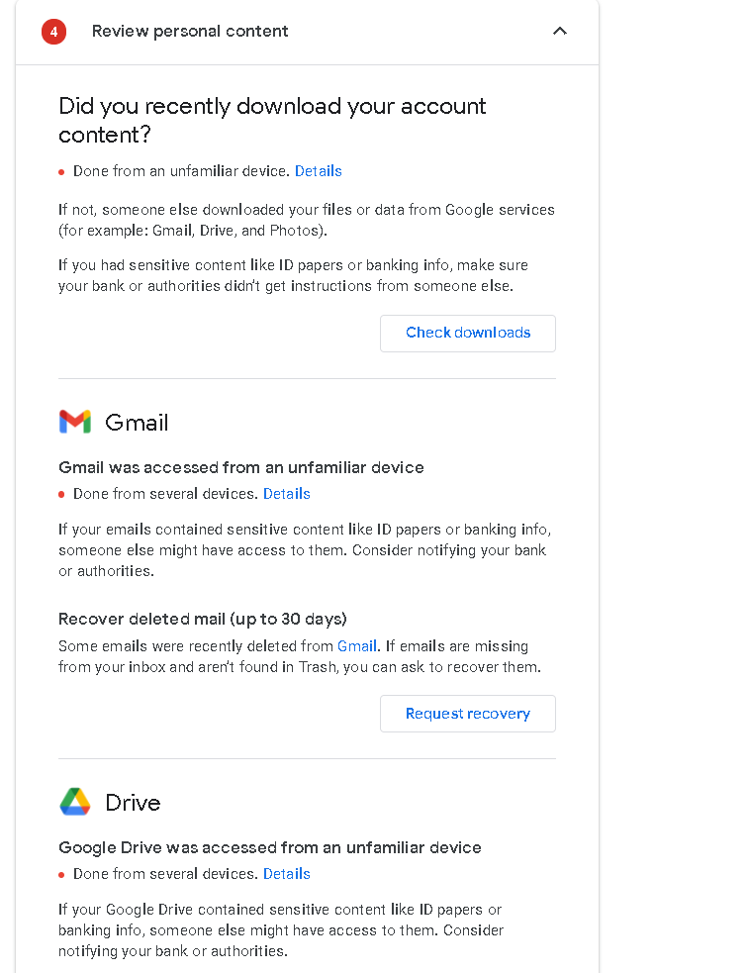The height and width of the screenshot is (973, 749).
Task: Click 'Gmail was accessed from an unfamiliar device' heading
Action: (x=241, y=467)
